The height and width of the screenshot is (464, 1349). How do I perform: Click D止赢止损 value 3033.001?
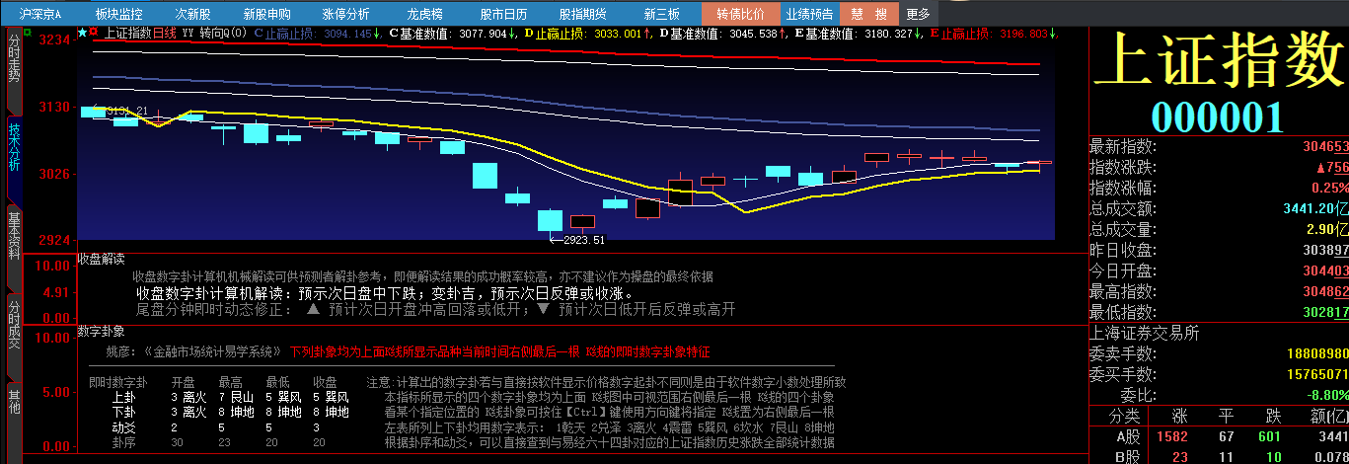click(x=617, y=33)
